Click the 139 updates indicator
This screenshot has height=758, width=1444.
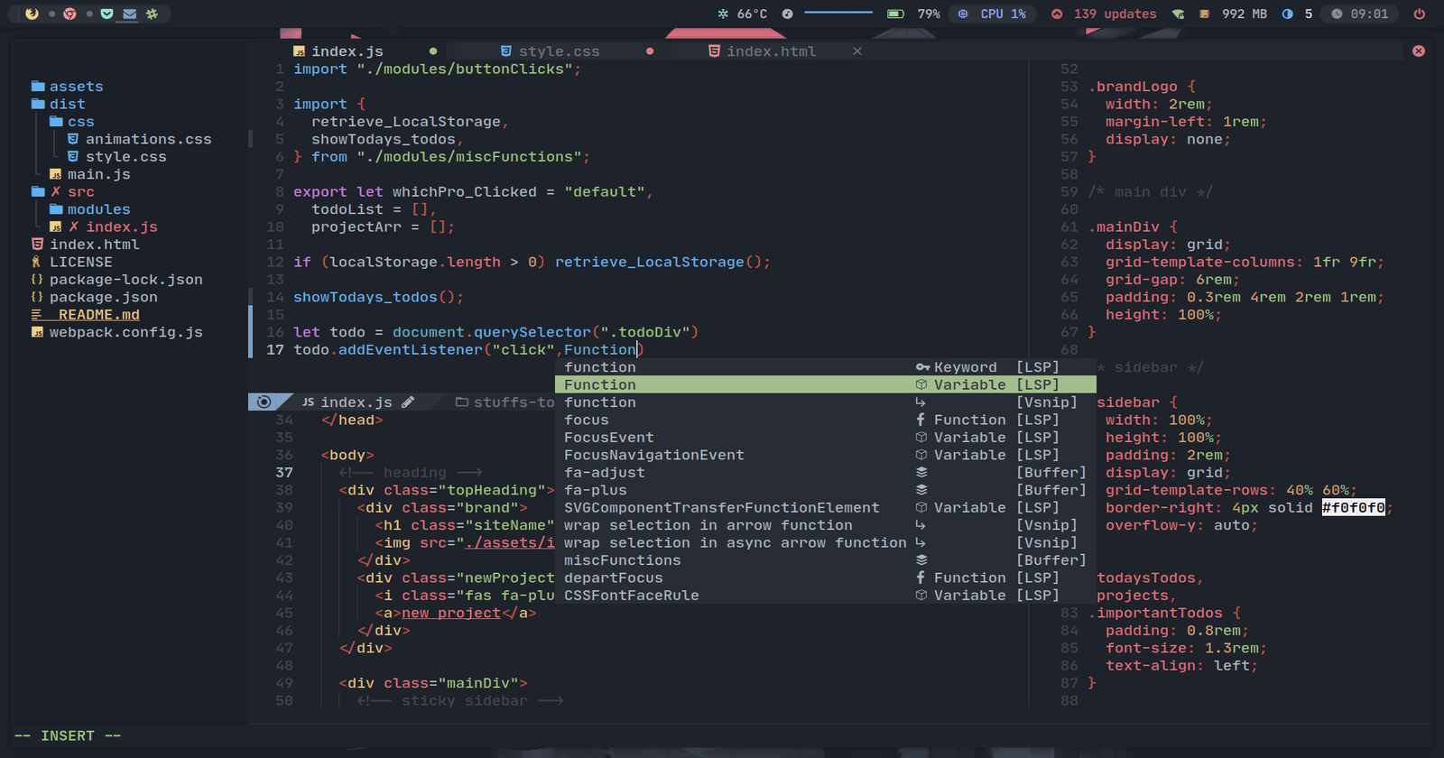click(x=1104, y=14)
